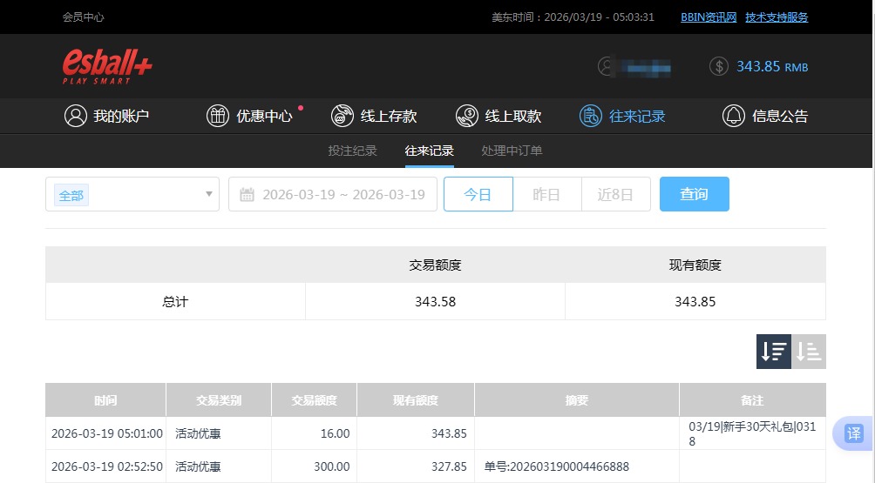Click the 查询 search button
Image resolution: width=875 pixels, height=483 pixels.
tap(695, 194)
